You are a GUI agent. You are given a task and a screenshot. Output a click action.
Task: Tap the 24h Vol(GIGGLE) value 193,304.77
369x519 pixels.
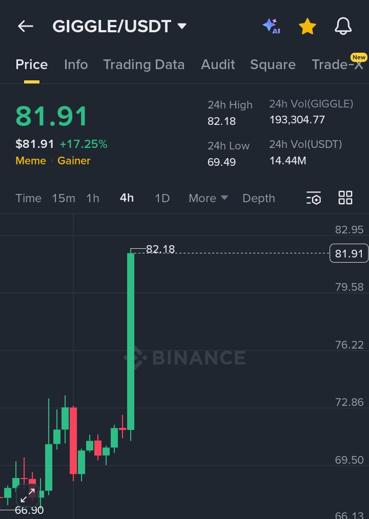[297, 120]
